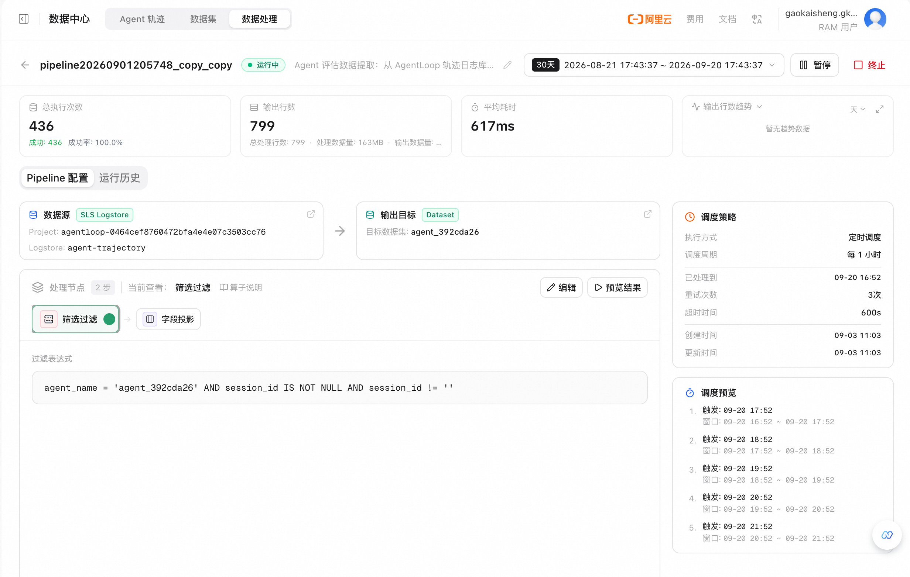Switch to 数据集 tab

203,19
